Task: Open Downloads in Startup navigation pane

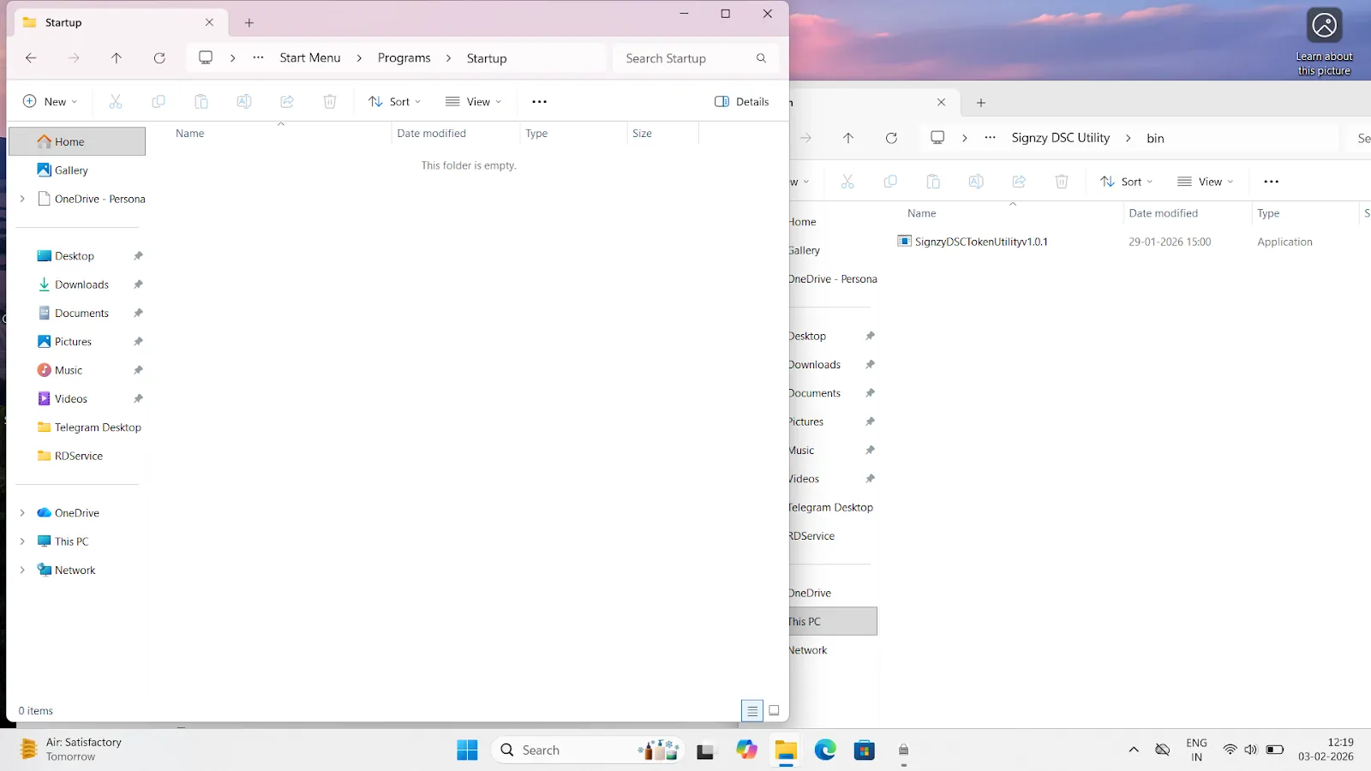Action: 81,284
